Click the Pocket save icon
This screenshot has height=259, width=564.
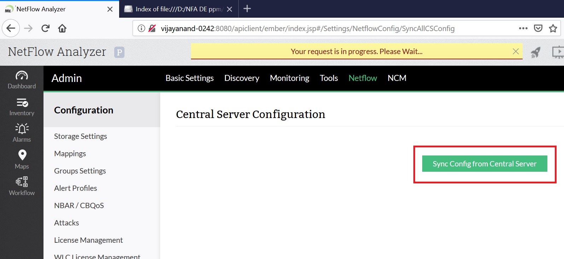click(538, 28)
